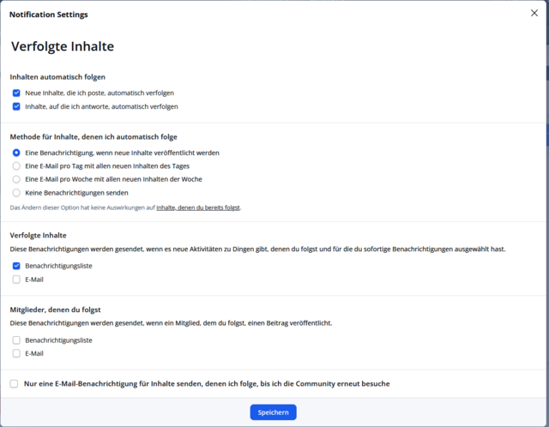The width and height of the screenshot is (549, 427).
Task: Uncheck auto-follow for new content I post
Action: pos(16,93)
